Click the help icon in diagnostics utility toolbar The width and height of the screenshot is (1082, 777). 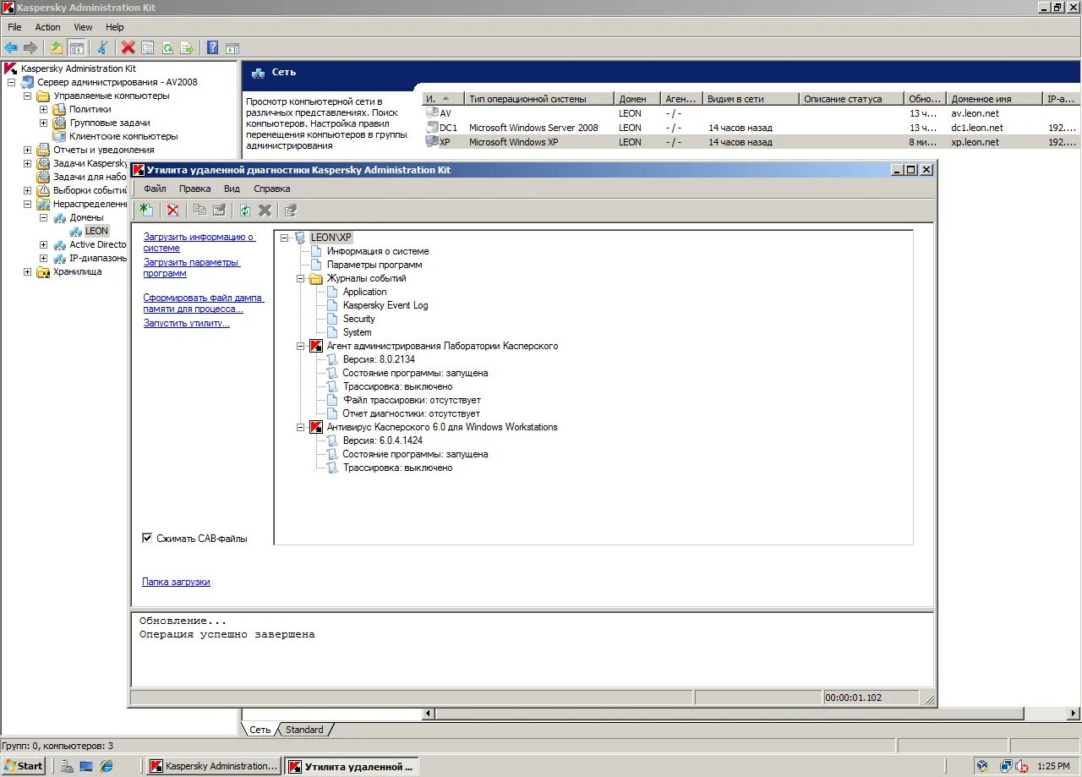291,210
